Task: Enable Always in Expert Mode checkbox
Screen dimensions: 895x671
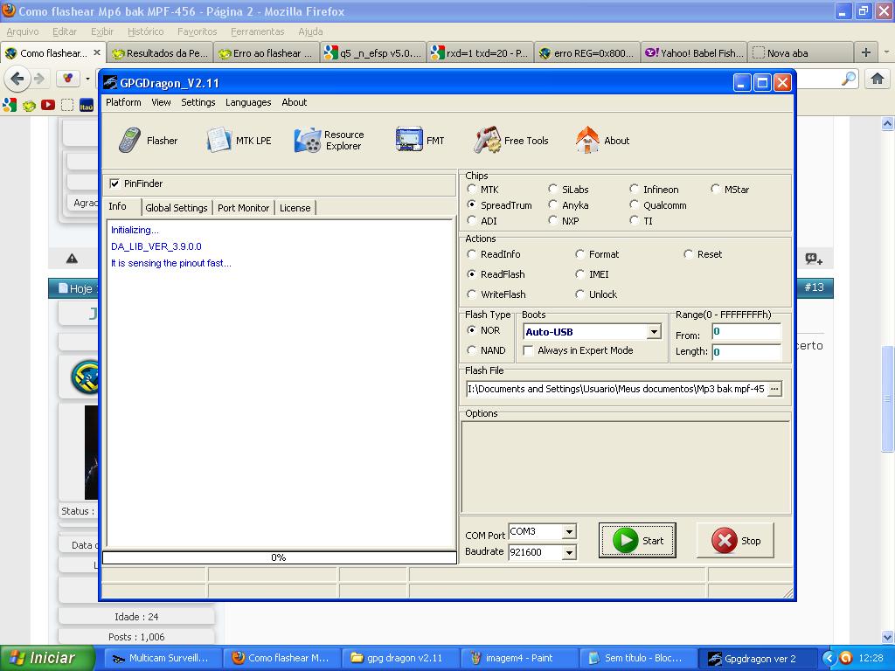Action: [529, 349]
